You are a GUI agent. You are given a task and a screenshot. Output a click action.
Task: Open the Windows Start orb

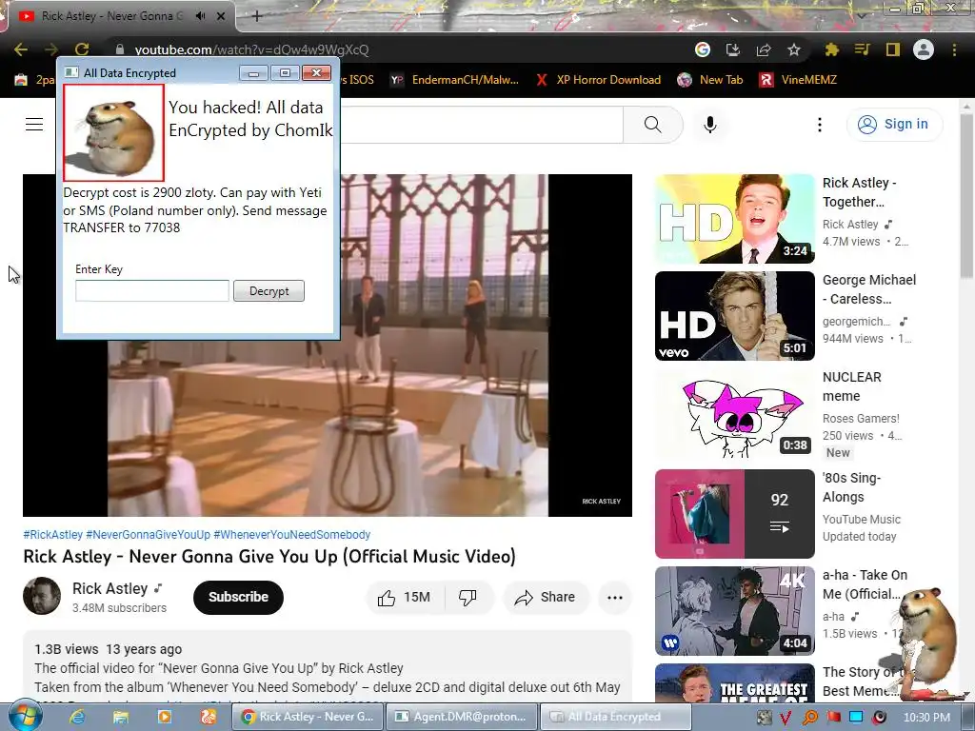point(23,717)
